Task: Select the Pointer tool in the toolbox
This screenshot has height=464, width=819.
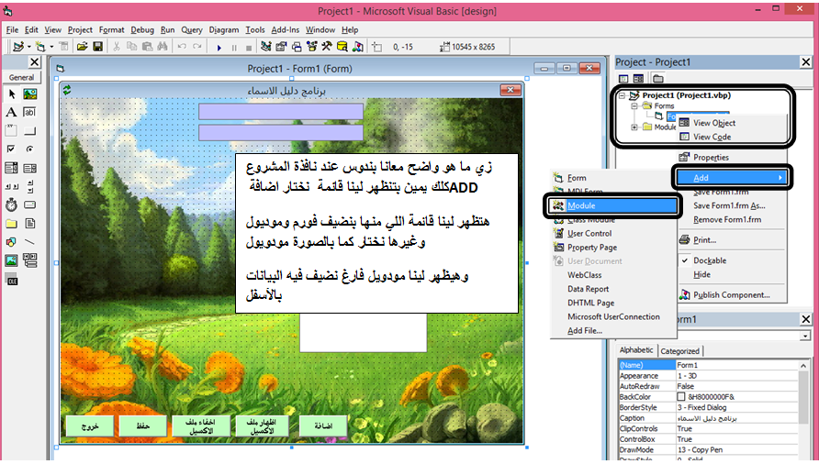Action: pos(12,94)
